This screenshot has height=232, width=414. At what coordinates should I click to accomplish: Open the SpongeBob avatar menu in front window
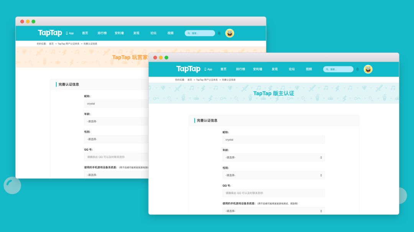click(368, 69)
